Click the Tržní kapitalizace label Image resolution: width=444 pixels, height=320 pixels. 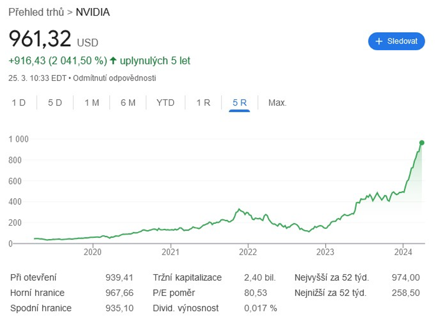coord(187,277)
